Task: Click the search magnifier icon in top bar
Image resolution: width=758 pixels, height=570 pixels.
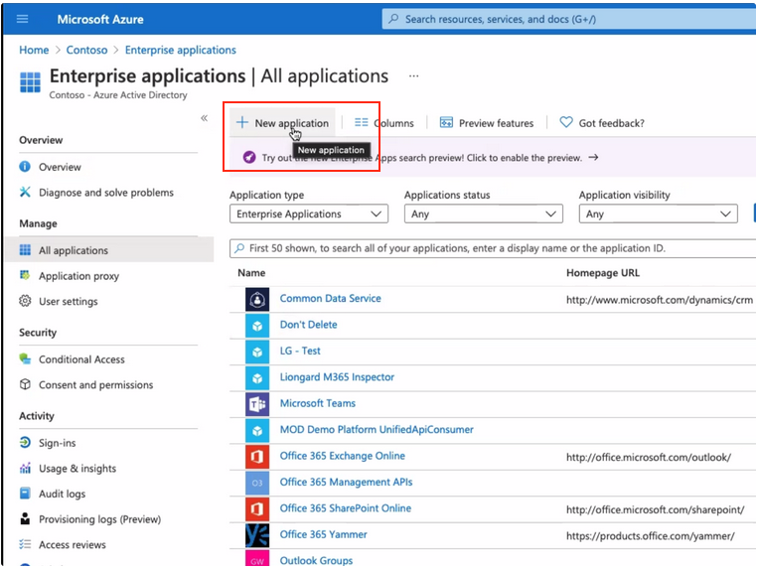Action: click(x=394, y=19)
